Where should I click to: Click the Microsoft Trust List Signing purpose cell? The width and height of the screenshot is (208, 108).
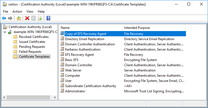point(154,91)
